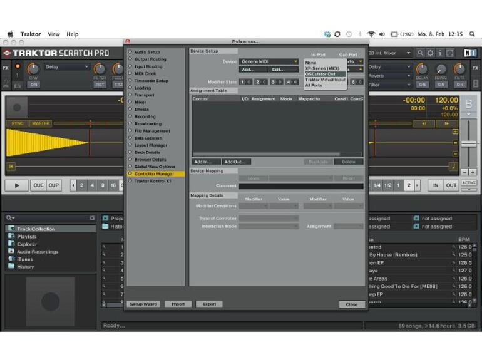The image size is (482, 362).
Task: Toggle the FILTER RST button
Action: [100, 85]
